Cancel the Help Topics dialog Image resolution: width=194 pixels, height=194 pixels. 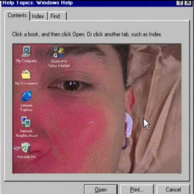click(173, 190)
